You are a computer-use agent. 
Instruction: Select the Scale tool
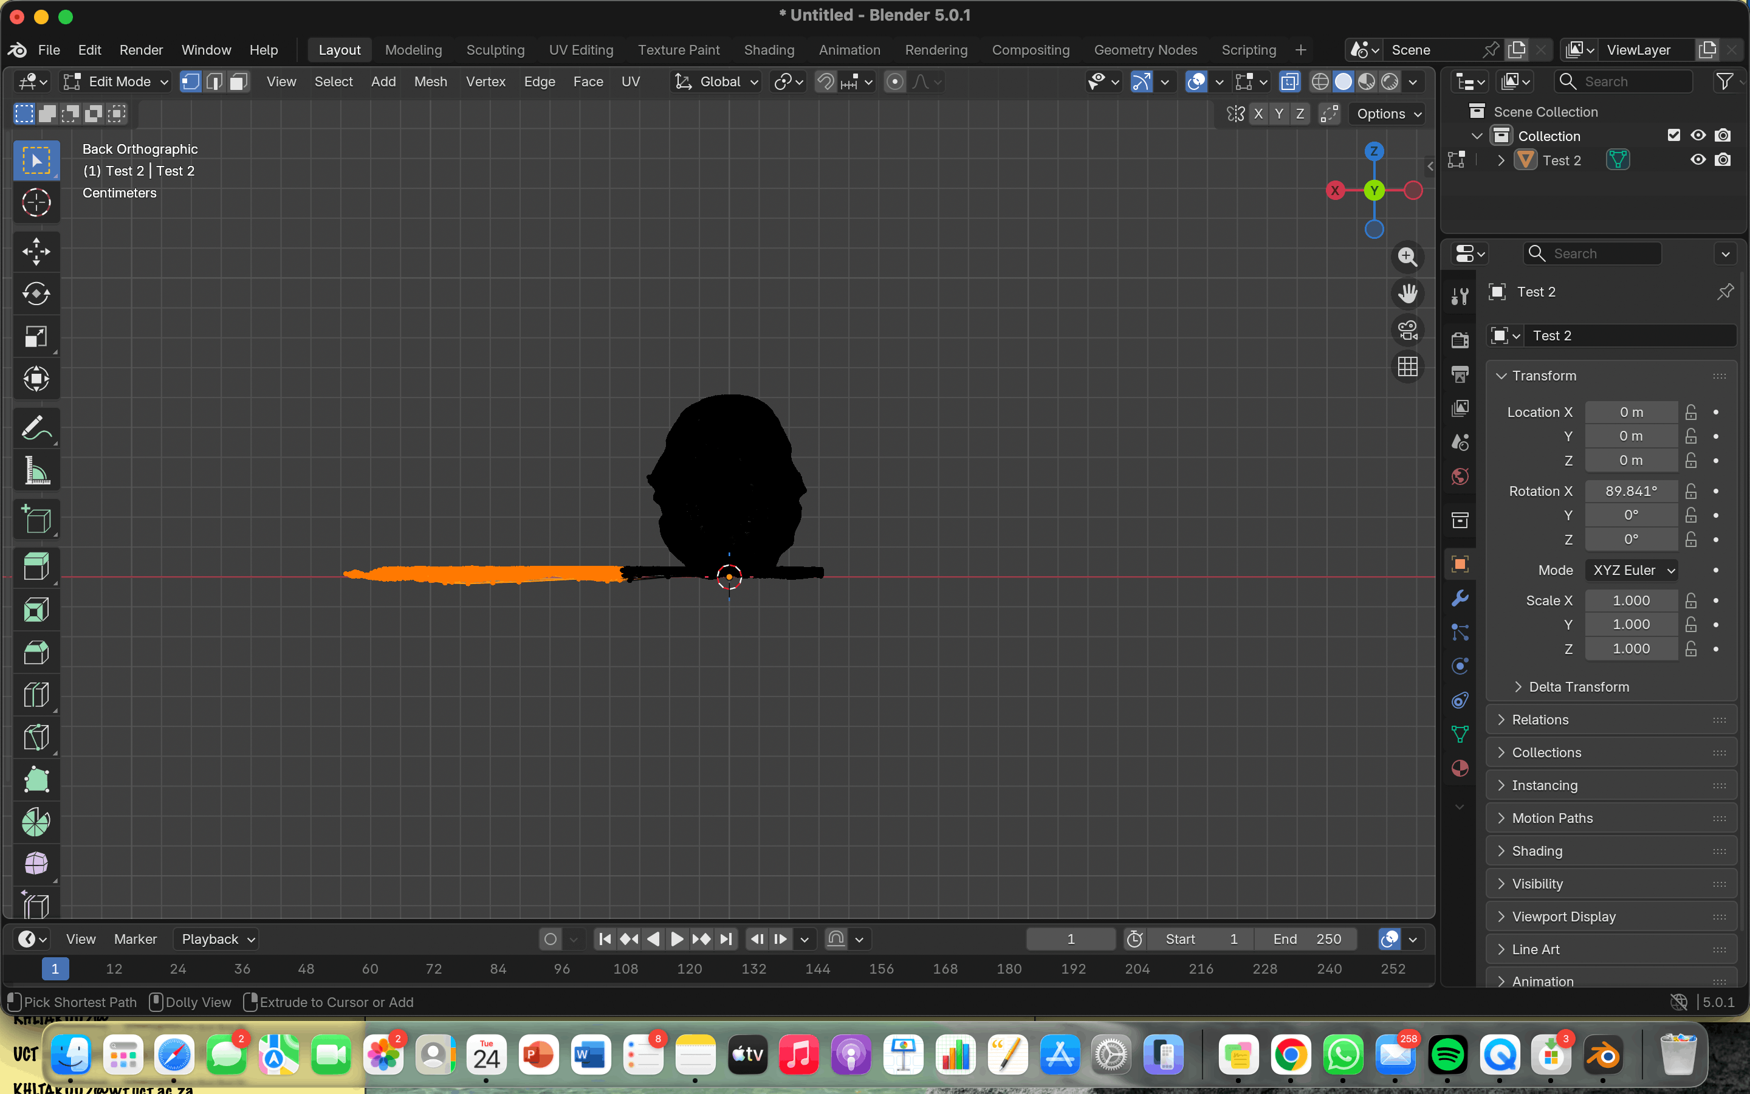[35, 337]
